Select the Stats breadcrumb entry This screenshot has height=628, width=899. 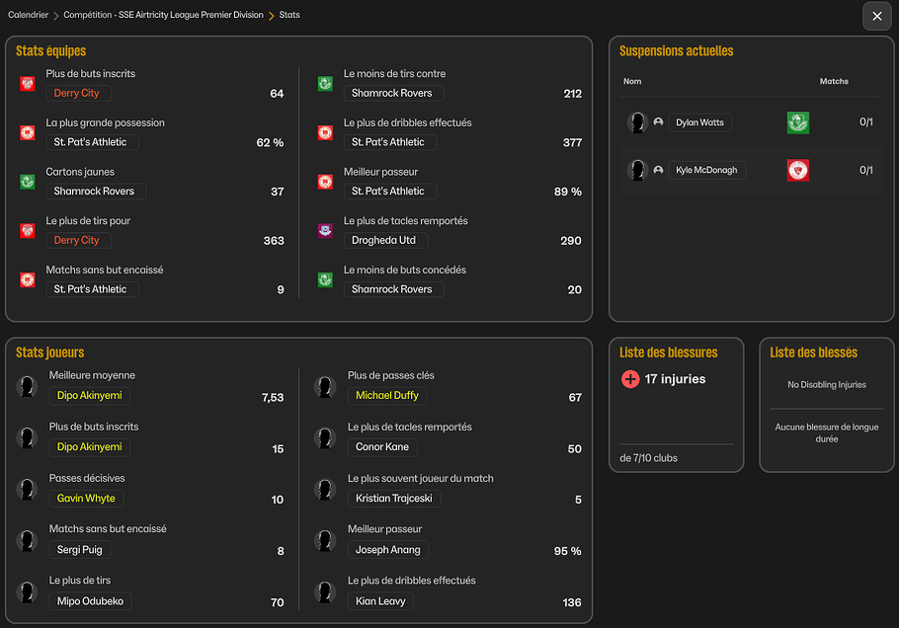click(289, 15)
